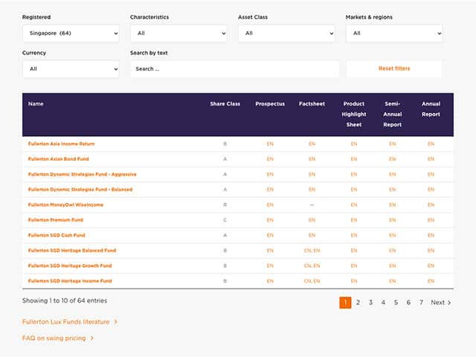Open EN Product Highlight Sheet for SGD Heritage Income Fund
This screenshot has width=476, height=357.
pyautogui.click(x=354, y=281)
